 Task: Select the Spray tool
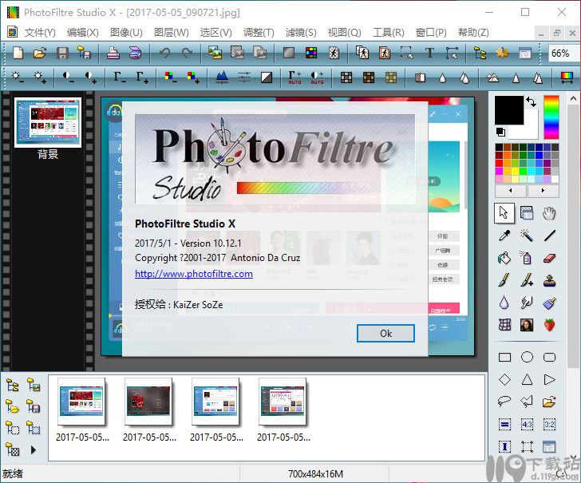[x=527, y=258]
